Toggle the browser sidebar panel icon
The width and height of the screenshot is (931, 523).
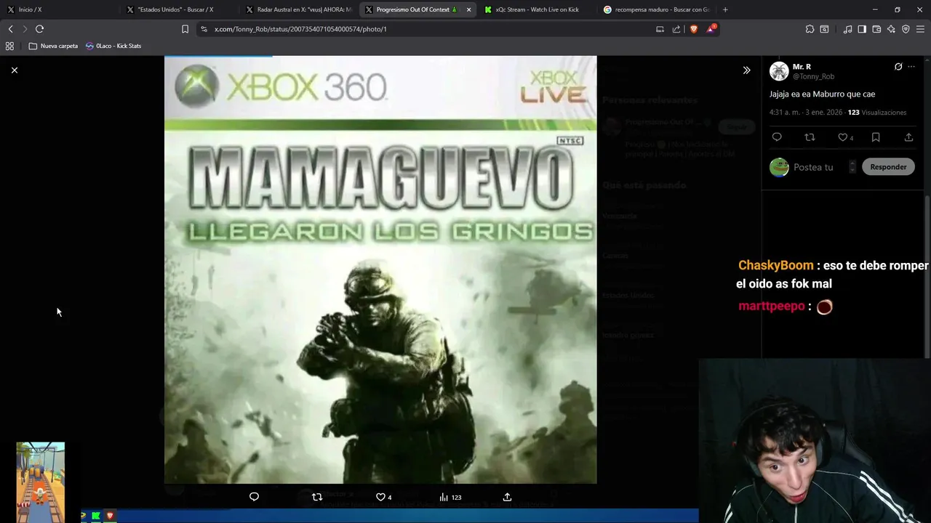point(862,29)
